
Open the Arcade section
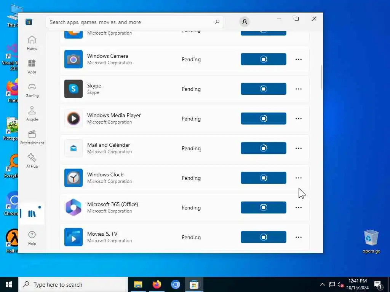[x=32, y=114]
